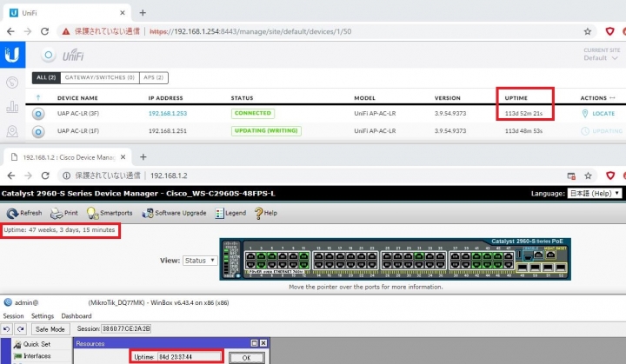
Task: Open UniFi map sidebar icon
Action: pos(12,131)
